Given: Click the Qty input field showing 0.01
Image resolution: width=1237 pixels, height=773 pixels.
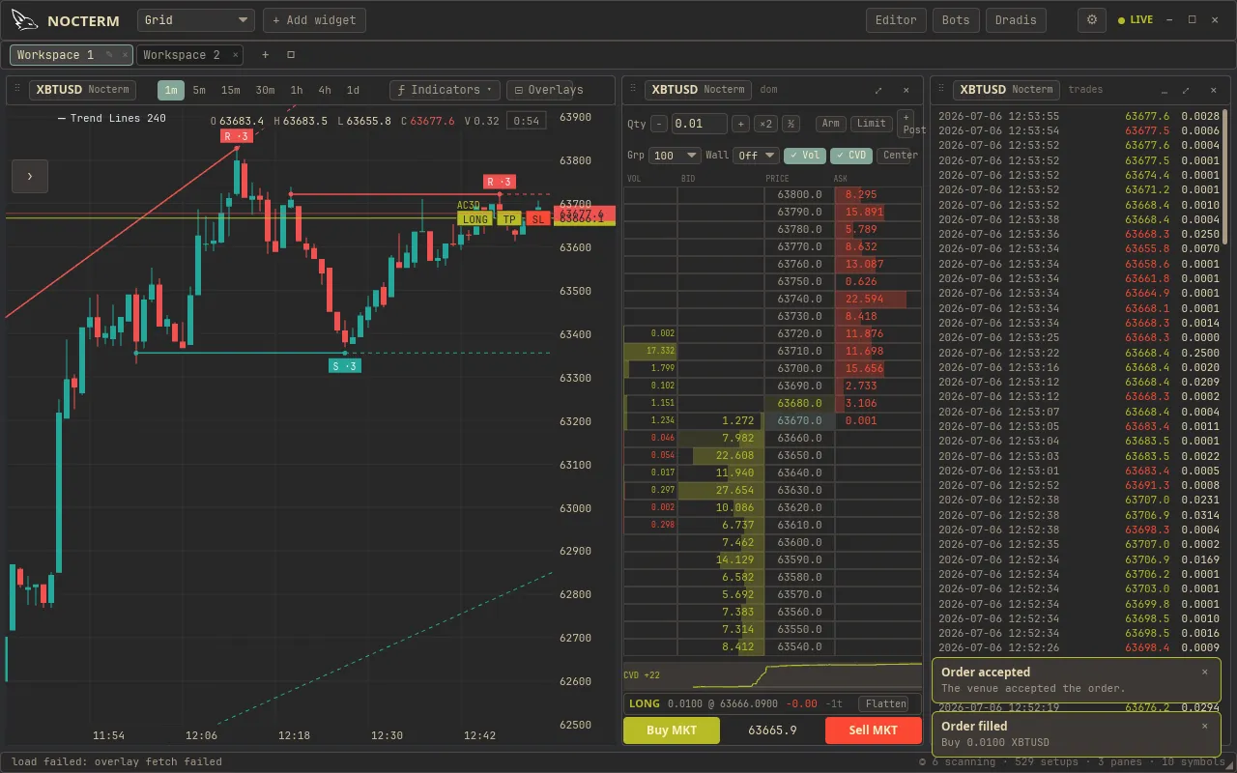Looking at the screenshot, I should coord(700,124).
